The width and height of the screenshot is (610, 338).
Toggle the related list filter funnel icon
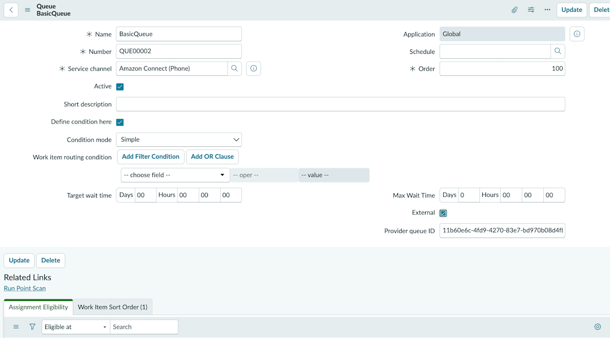click(x=33, y=327)
